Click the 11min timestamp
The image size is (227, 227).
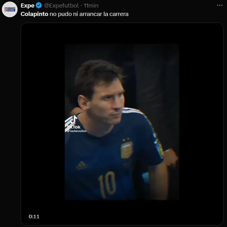(91, 6)
